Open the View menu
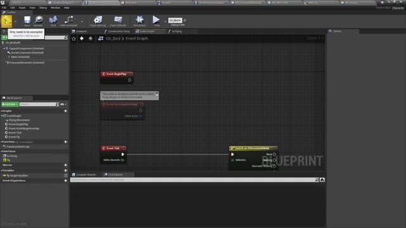Image resolution: width=406 pixels, height=228 pixels. point(32,8)
